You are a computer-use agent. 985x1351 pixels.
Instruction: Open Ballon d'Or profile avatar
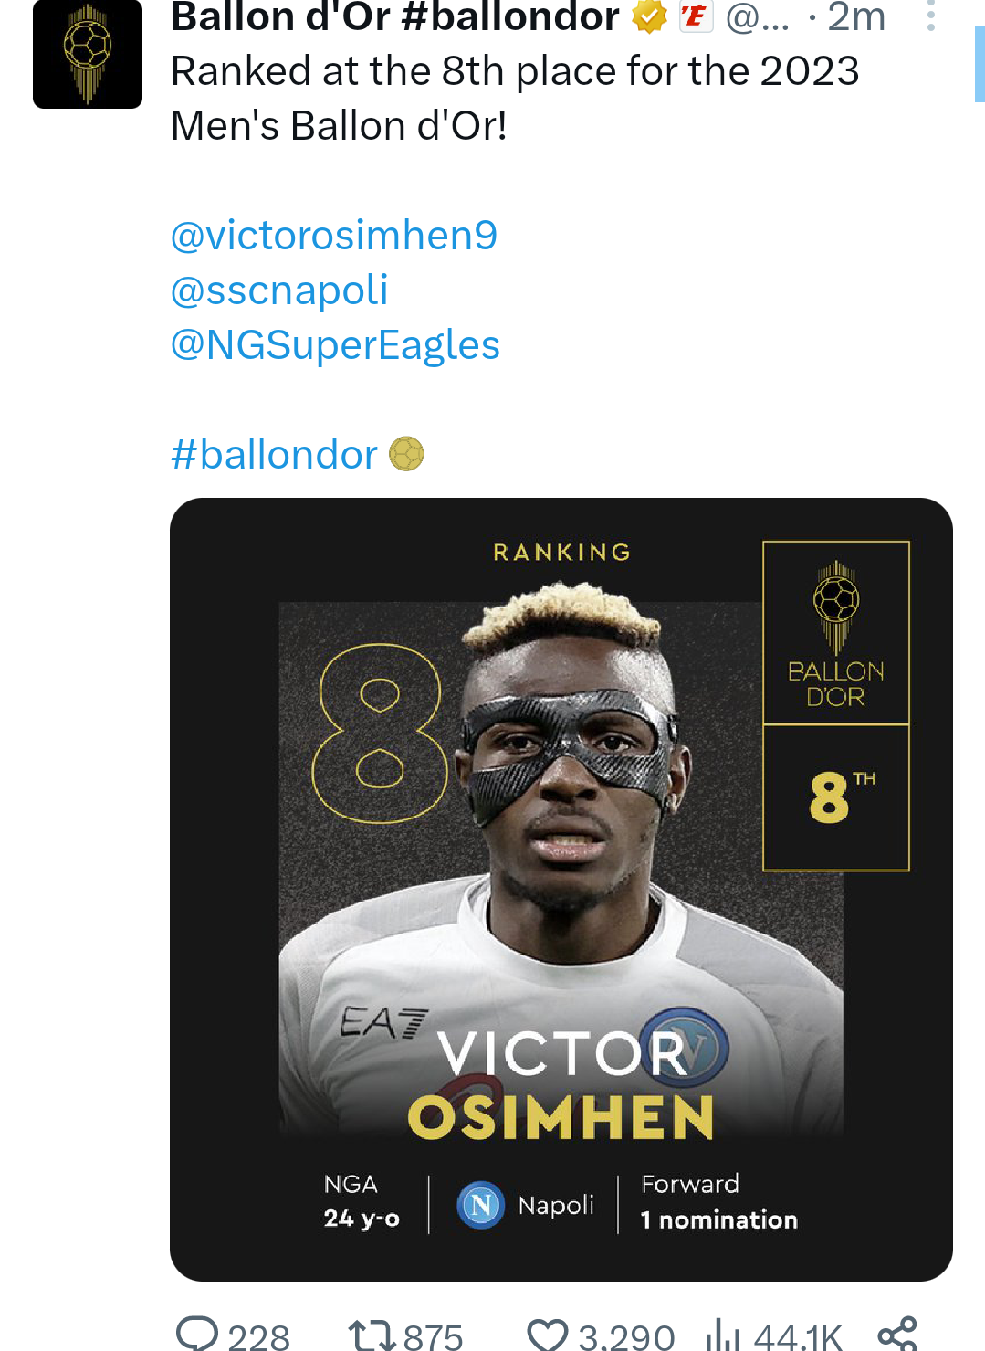pos(88,55)
